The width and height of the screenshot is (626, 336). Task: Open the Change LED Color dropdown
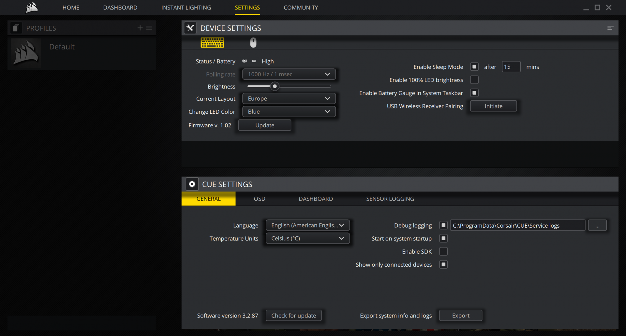(x=289, y=112)
